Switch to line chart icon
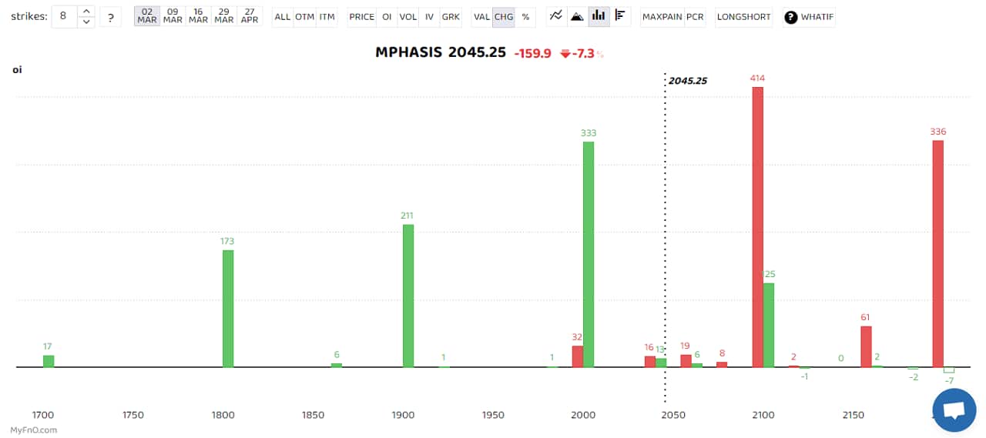Screen dimensions: 986x438 556,16
